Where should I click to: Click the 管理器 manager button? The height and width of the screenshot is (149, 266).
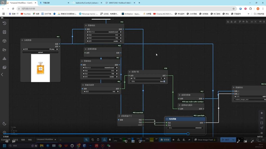(x=165, y=140)
